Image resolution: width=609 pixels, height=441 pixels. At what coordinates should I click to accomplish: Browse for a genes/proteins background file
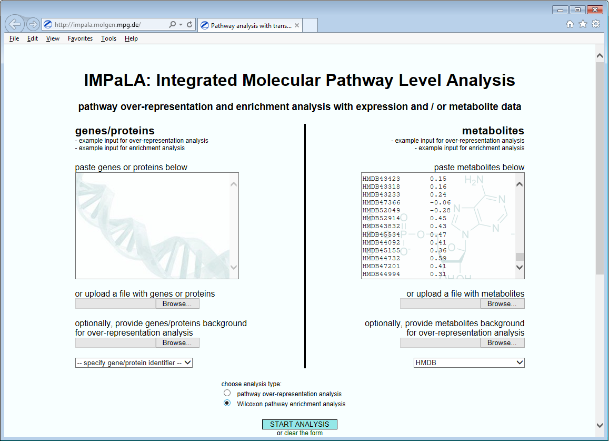coord(177,342)
